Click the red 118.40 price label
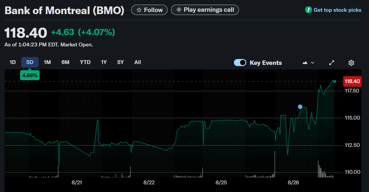Image resolution: width=369 pixels, height=192 pixels. click(352, 81)
